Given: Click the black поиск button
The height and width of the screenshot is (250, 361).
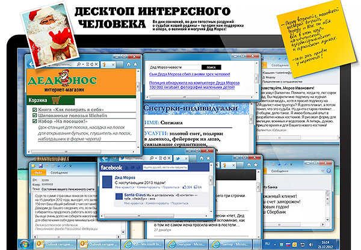Looking at the screenshot, I should coord(211,67).
